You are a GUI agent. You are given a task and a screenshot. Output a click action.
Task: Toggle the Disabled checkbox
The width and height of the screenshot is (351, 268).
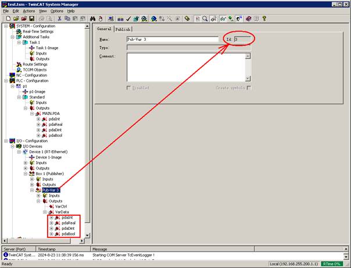point(130,88)
